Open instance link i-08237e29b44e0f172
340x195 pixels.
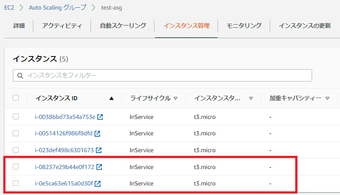pos(64,167)
